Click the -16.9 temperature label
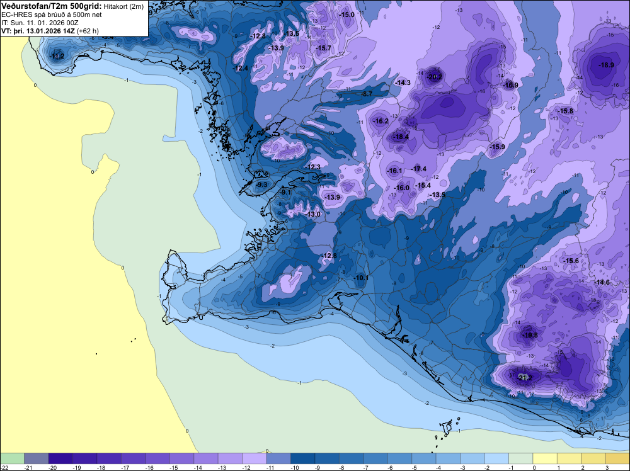Image resolution: width=630 pixels, height=471 pixels. coord(511,85)
